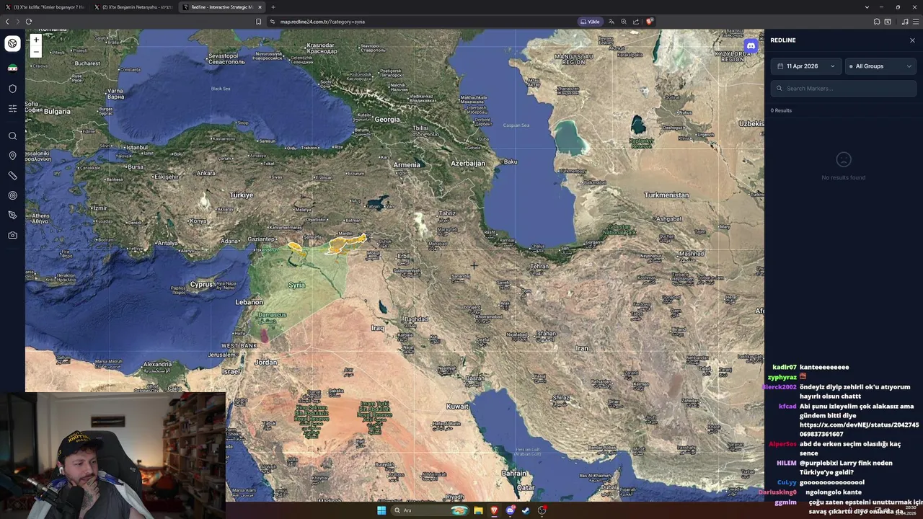Click the Kuwait label on map

click(457, 406)
